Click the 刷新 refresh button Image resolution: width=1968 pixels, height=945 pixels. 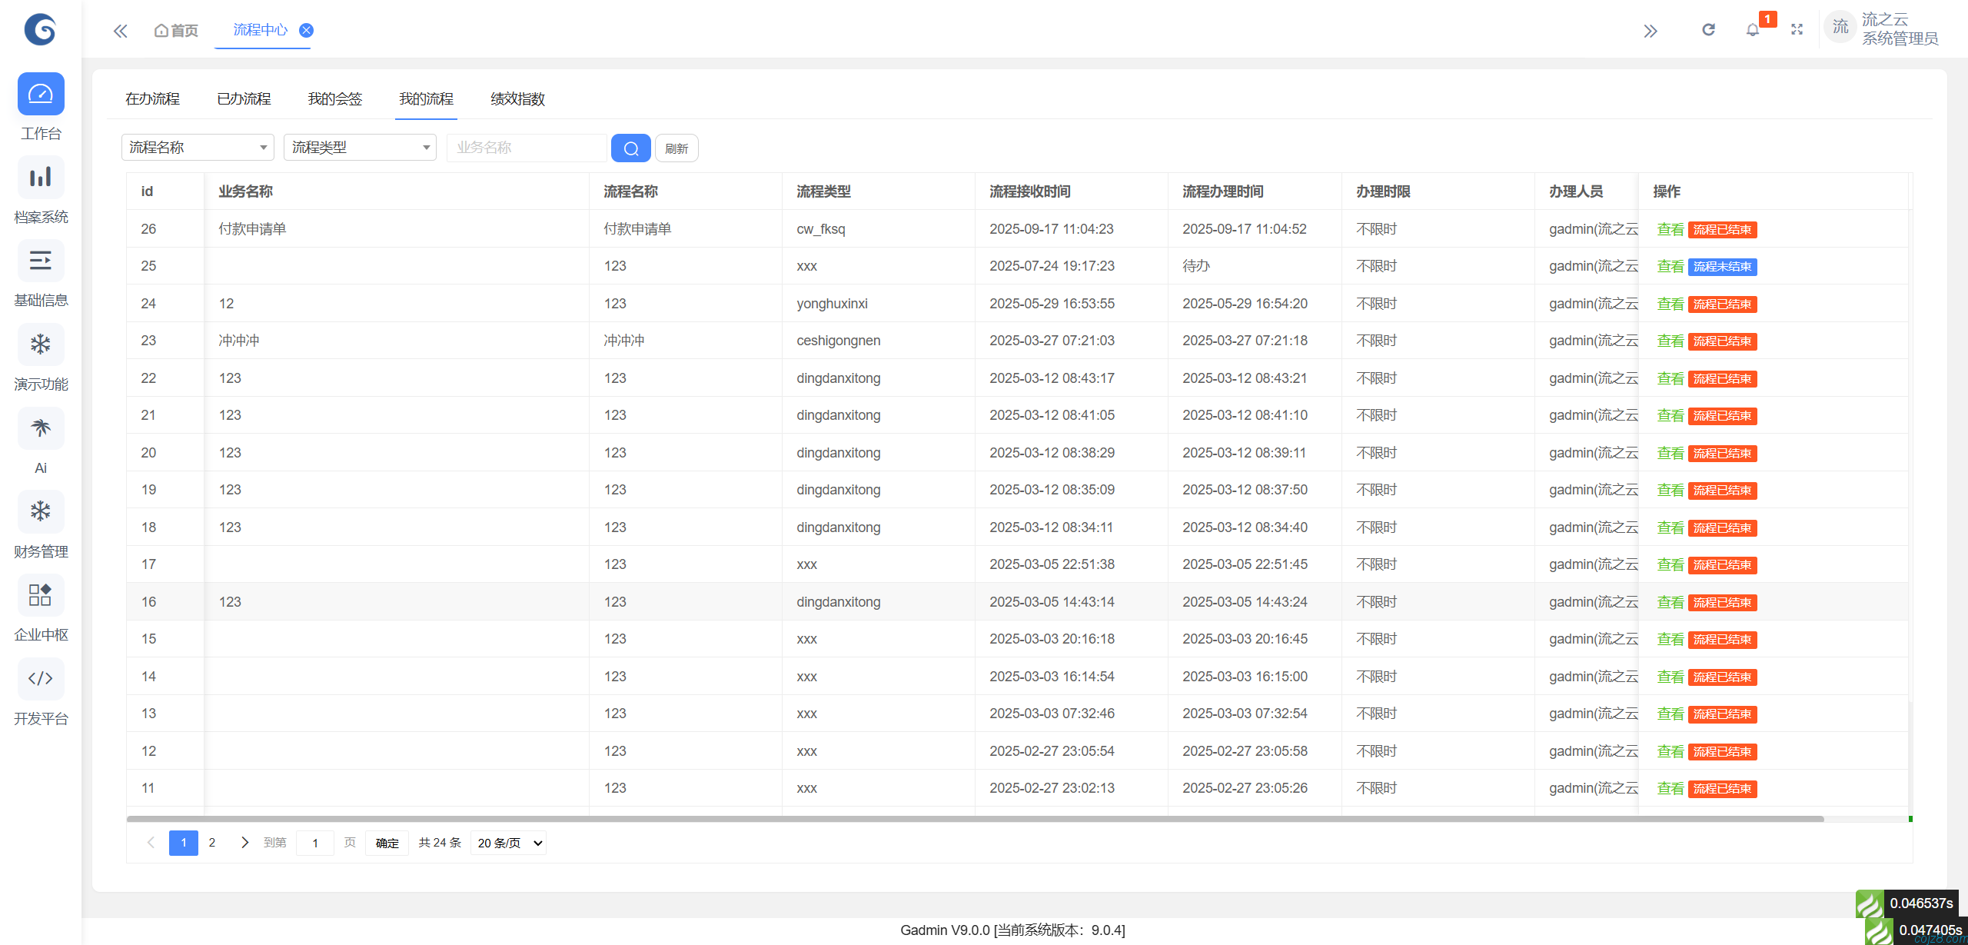pyautogui.click(x=676, y=148)
